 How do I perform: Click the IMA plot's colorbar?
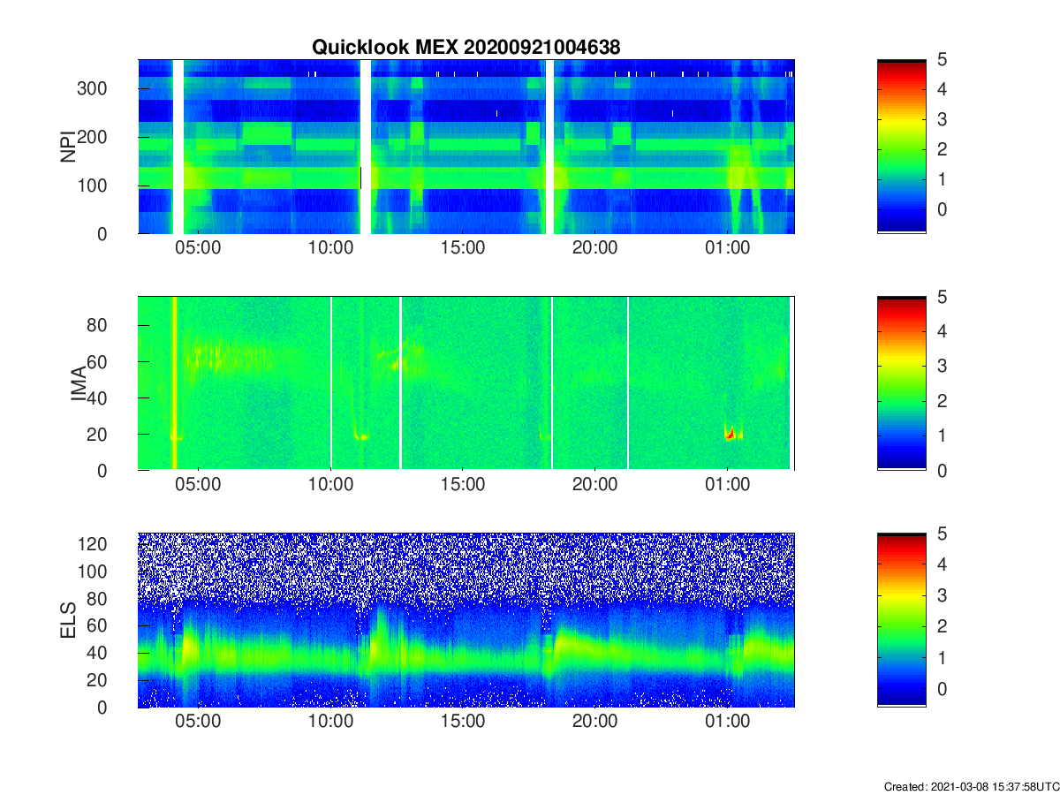tap(901, 383)
